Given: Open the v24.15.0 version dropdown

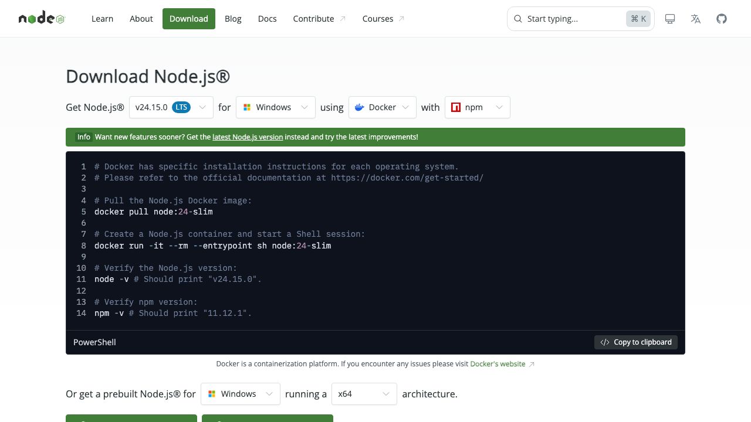Looking at the screenshot, I should [171, 107].
